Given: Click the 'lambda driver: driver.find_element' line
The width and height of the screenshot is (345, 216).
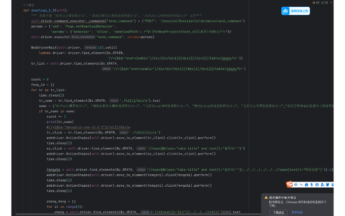Looking at the screenshot, I should click(x=81, y=53).
